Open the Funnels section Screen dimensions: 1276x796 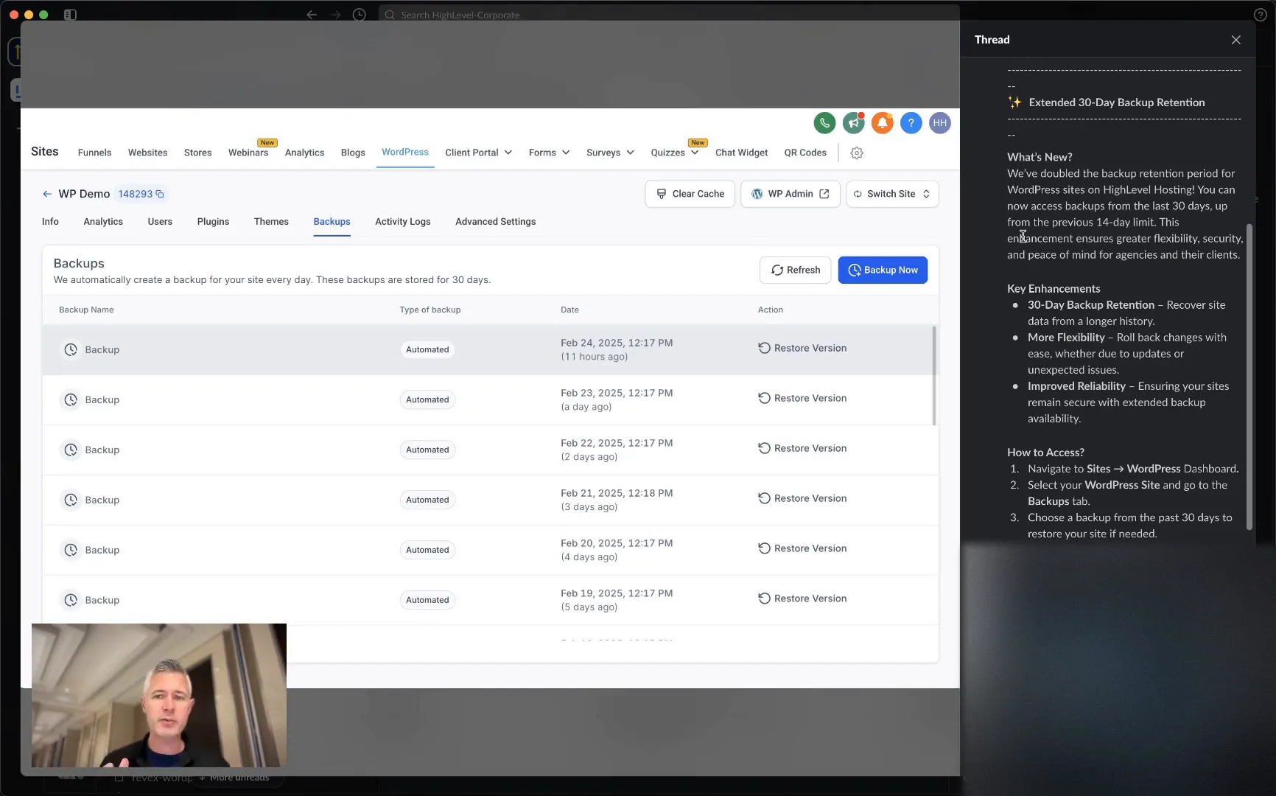(94, 153)
